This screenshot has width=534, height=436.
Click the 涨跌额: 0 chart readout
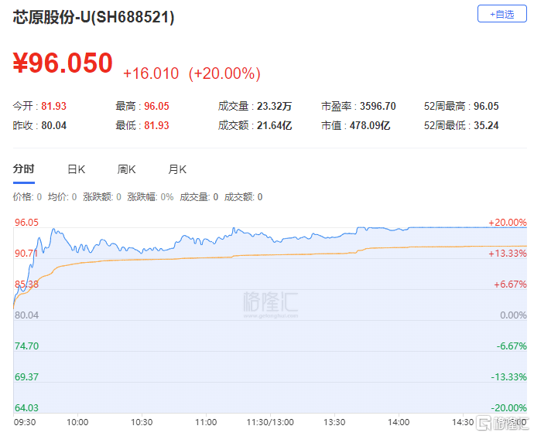(x=102, y=197)
